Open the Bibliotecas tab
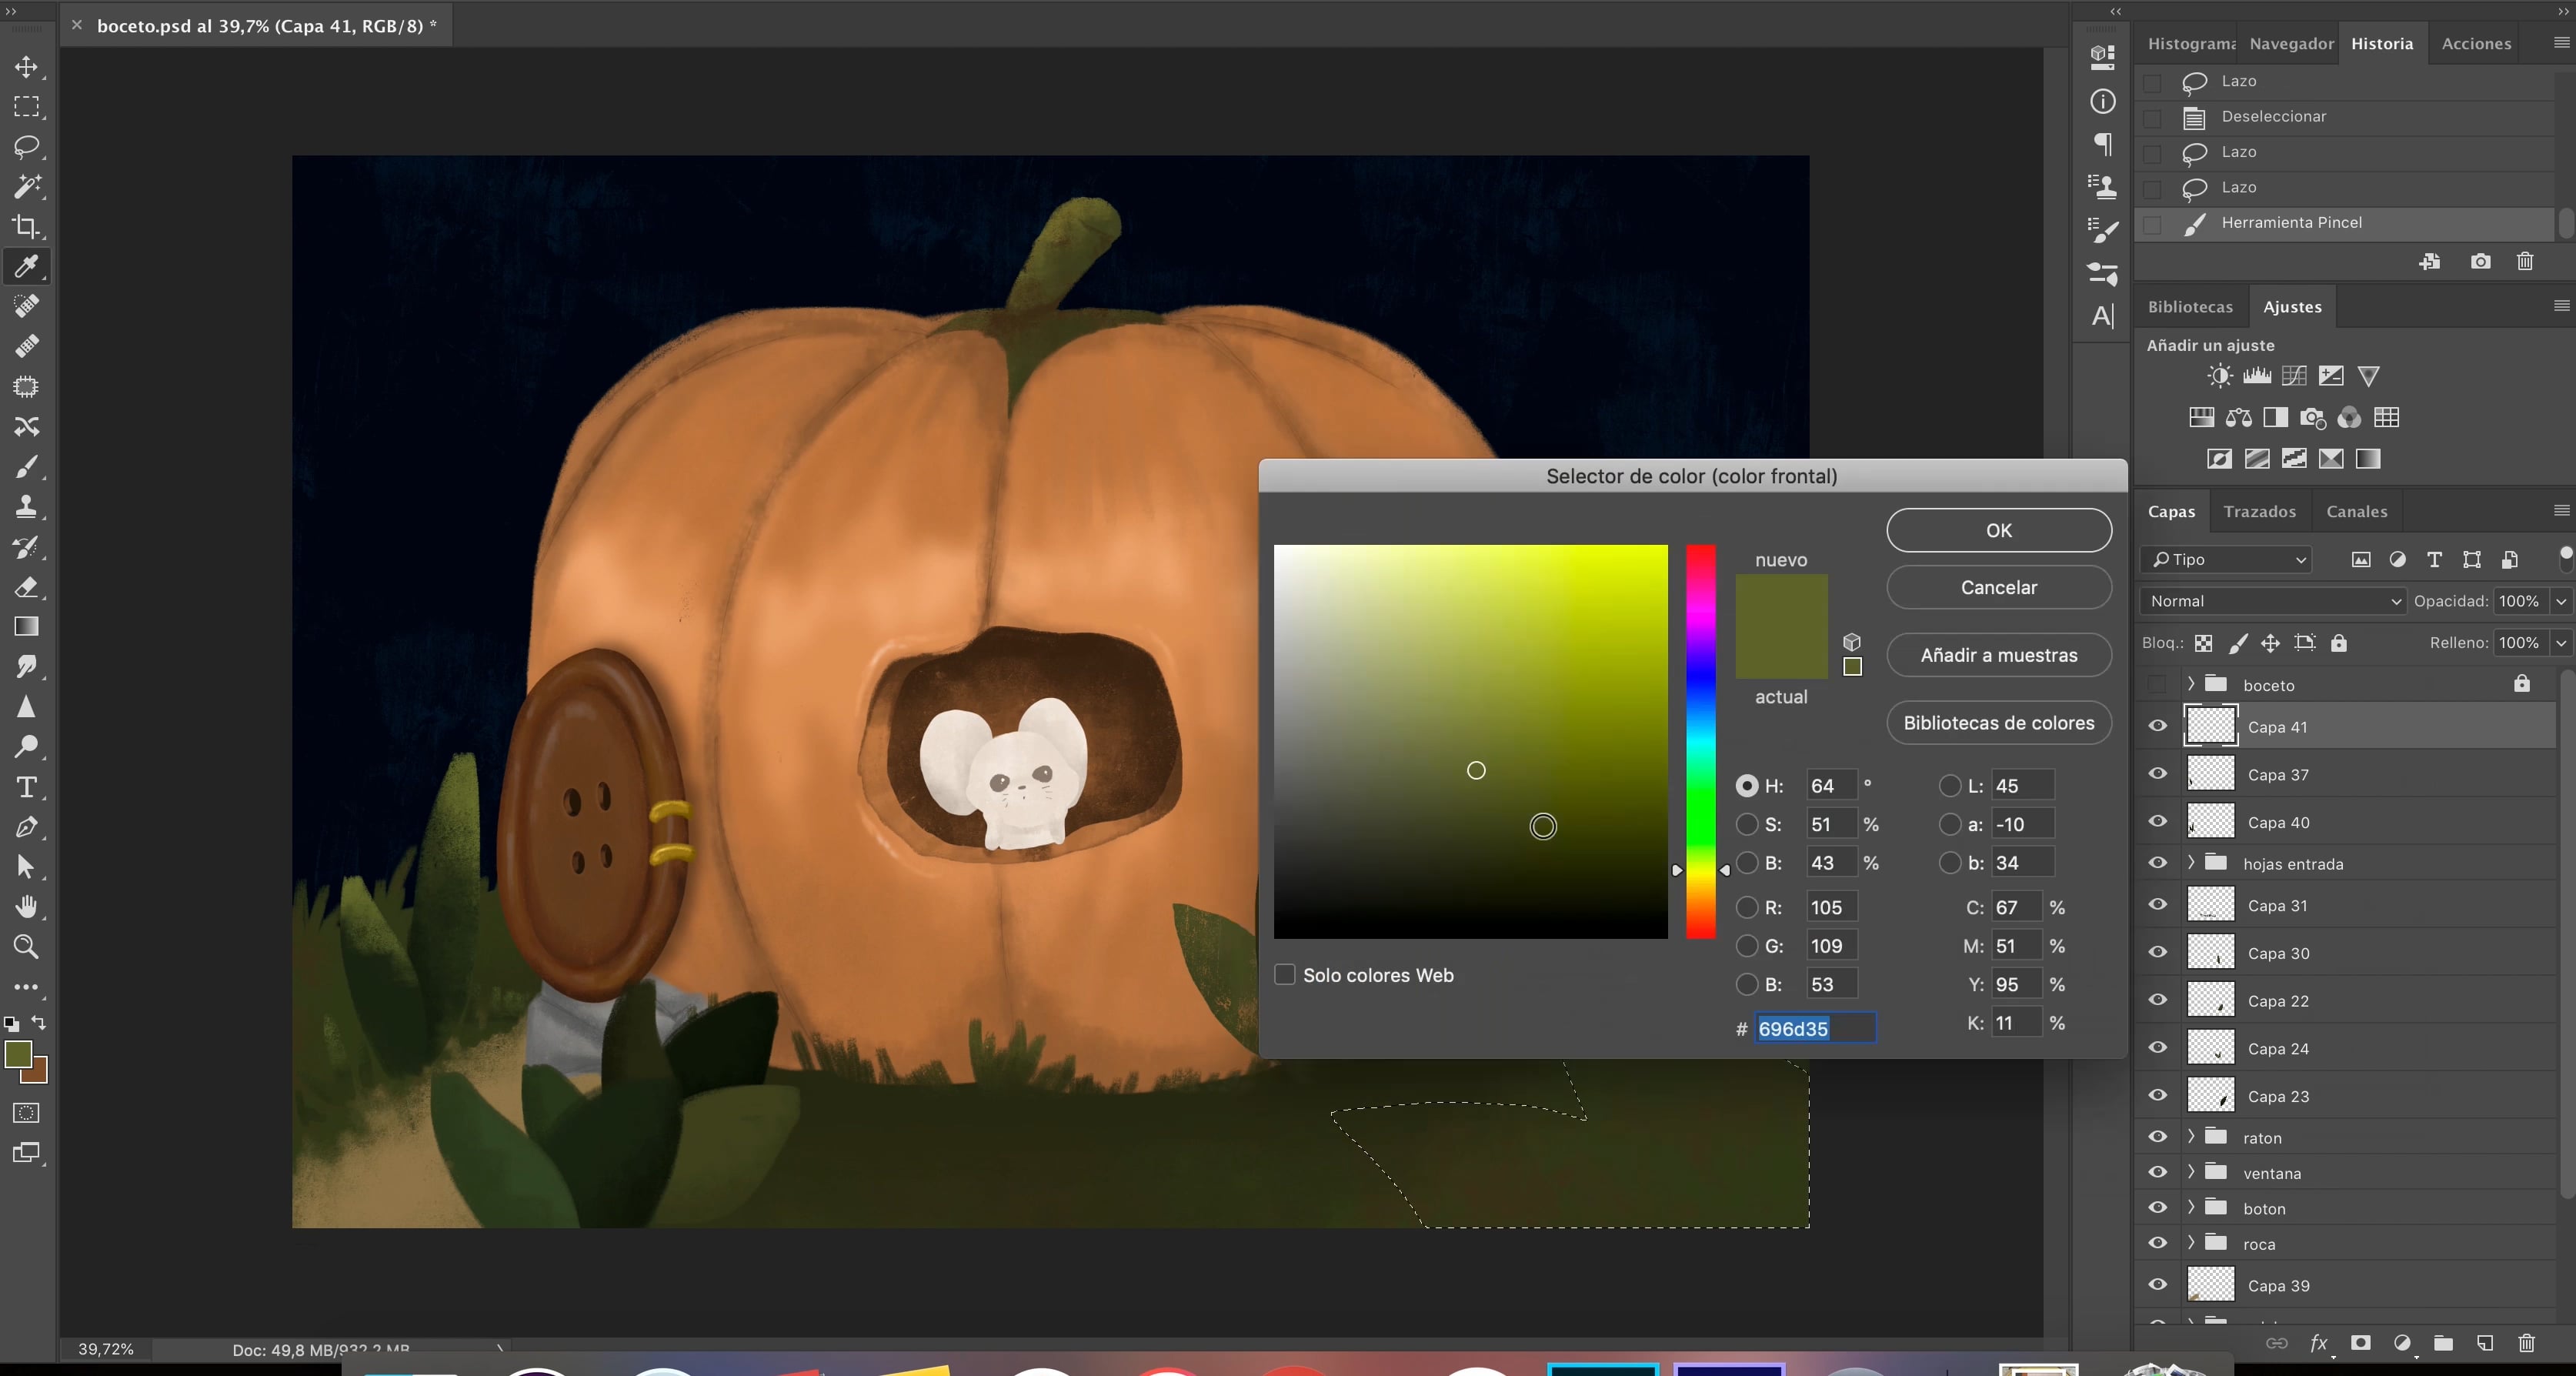This screenshot has height=1376, width=2576. pos(2190,307)
